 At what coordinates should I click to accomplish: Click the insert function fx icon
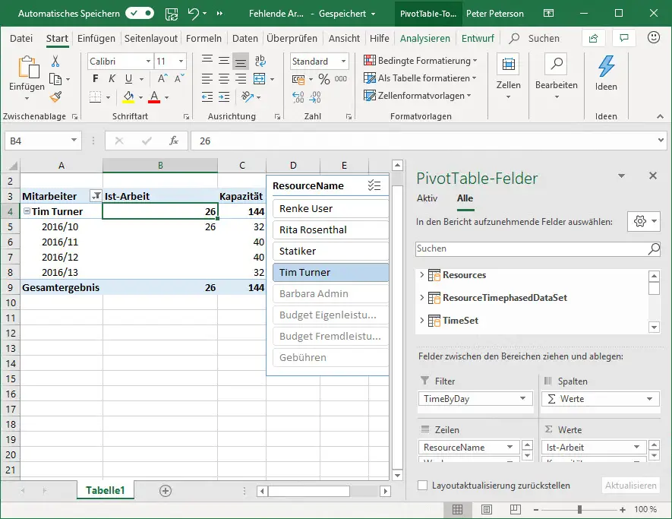[174, 141]
